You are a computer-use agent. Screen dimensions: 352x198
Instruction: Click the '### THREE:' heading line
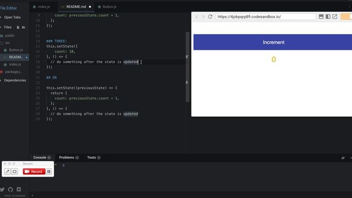pyautogui.click(x=57, y=41)
